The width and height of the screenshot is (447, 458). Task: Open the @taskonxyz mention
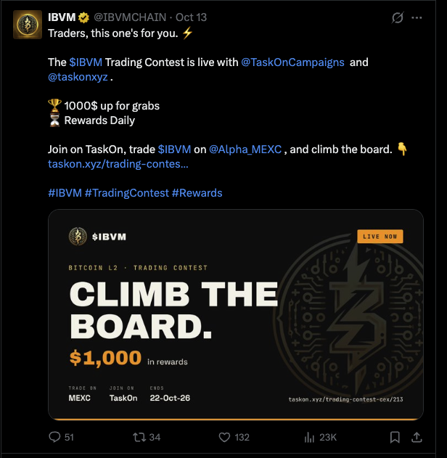[x=78, y=77]
